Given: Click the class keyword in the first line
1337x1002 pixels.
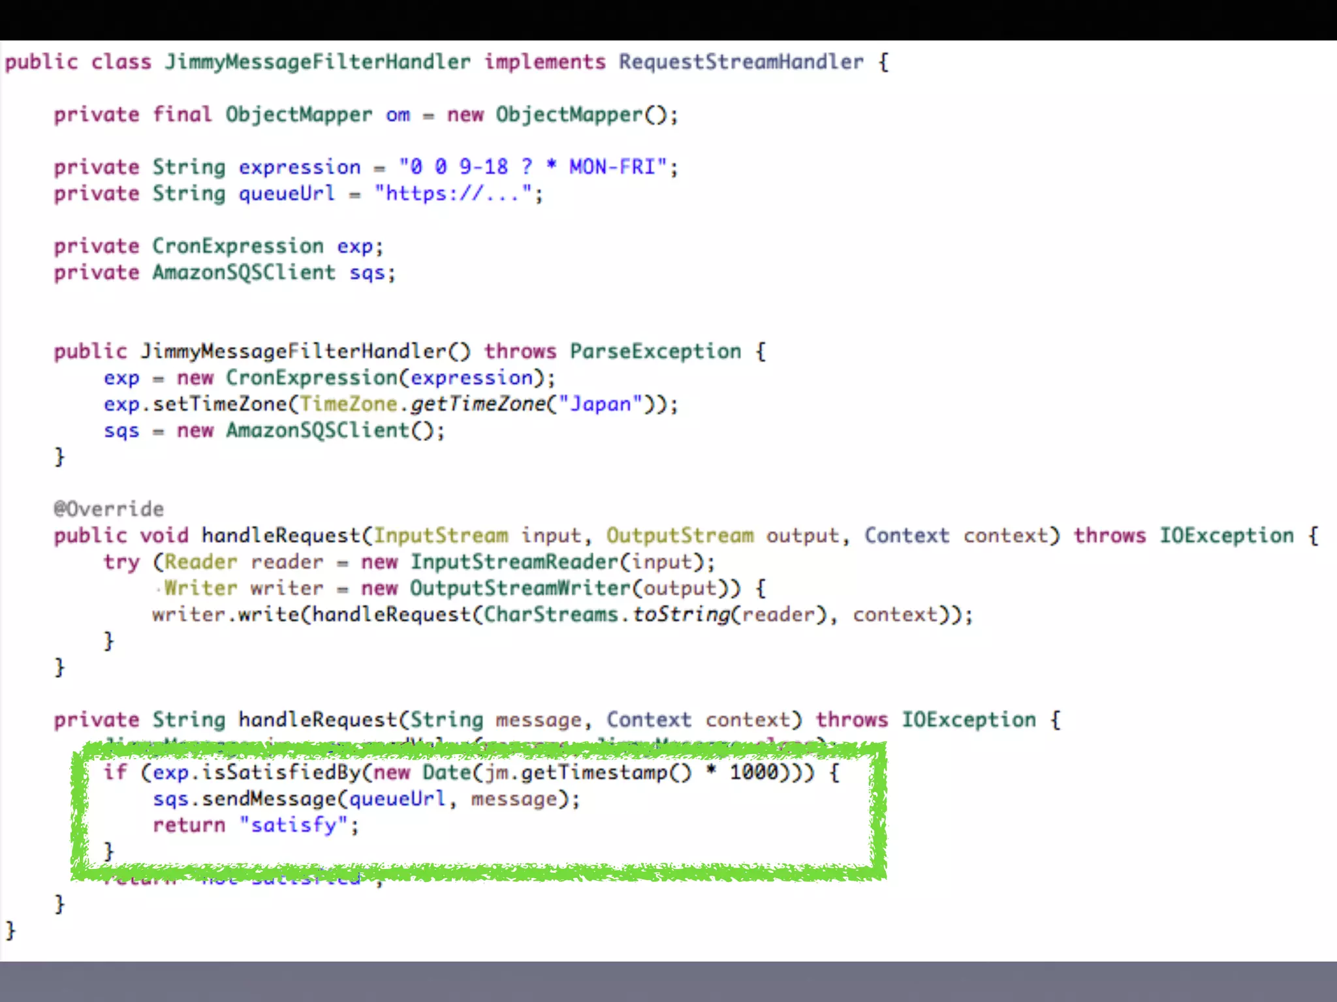Looking at the screenshot, I should 121,62.
